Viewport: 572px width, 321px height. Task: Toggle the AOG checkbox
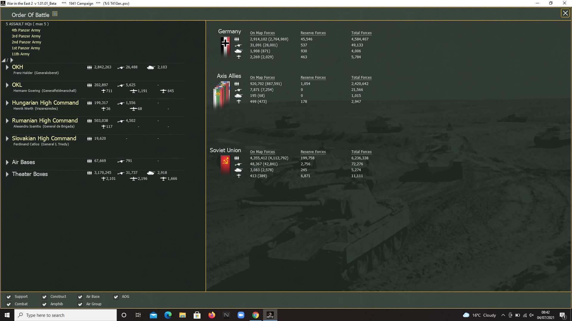[116, 297]
